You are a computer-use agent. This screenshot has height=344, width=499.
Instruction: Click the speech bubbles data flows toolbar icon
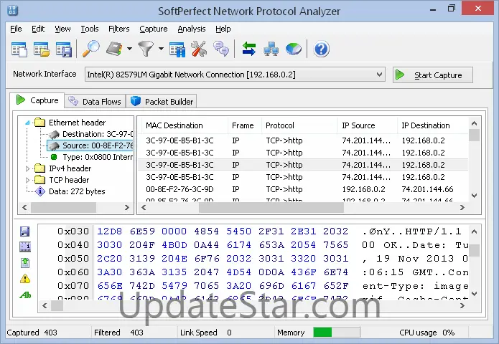221,49
